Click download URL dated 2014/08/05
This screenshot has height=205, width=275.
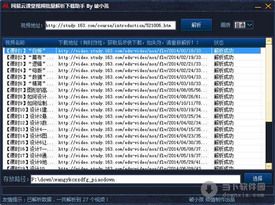coord(132,90)
